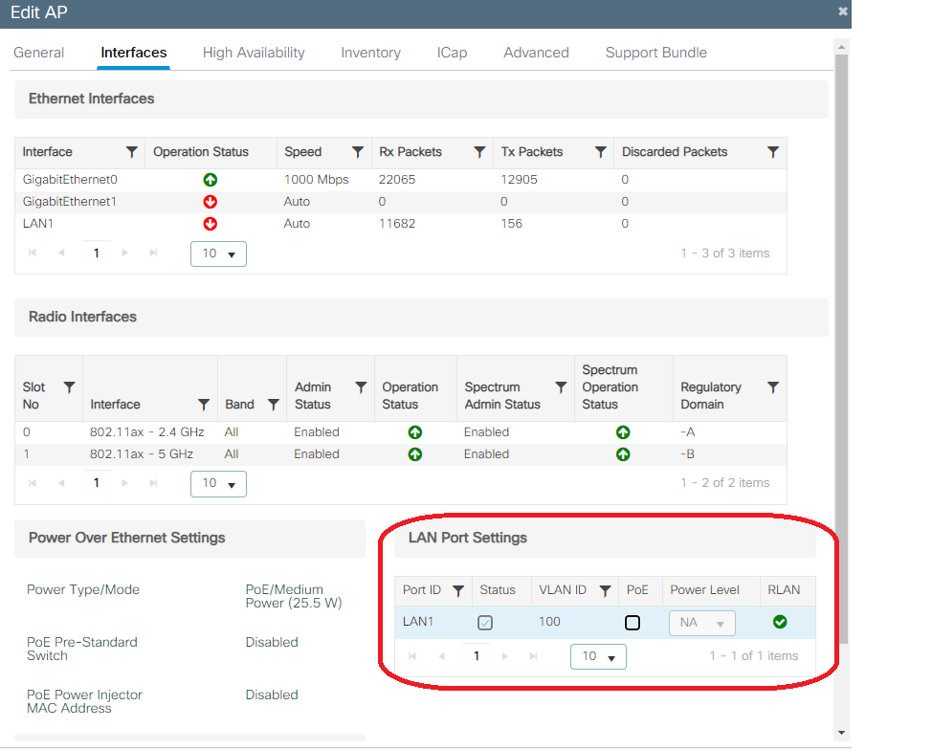Go to next page in Ethernet table
The height and width of the screenshot is (750, 932).
pyautogui.click(x=124, y=254)
